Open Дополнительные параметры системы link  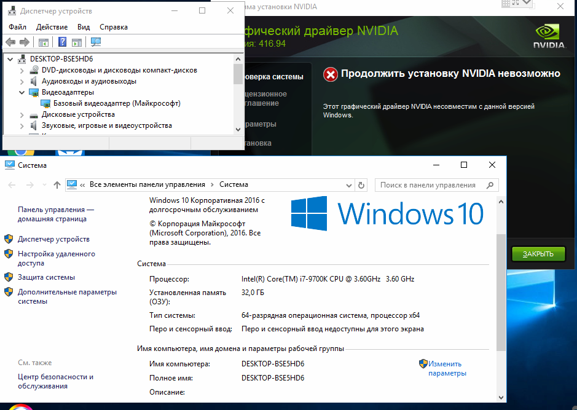[68, 297]
